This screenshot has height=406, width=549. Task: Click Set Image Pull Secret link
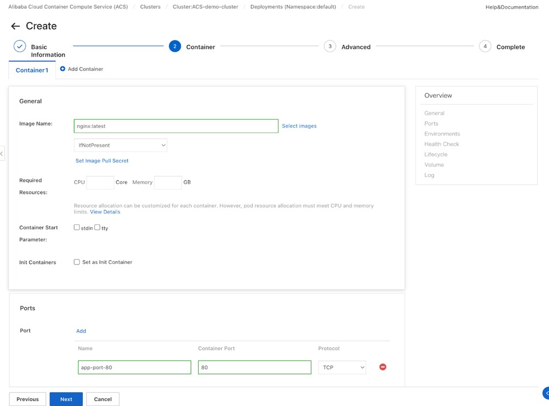(102, 161)
